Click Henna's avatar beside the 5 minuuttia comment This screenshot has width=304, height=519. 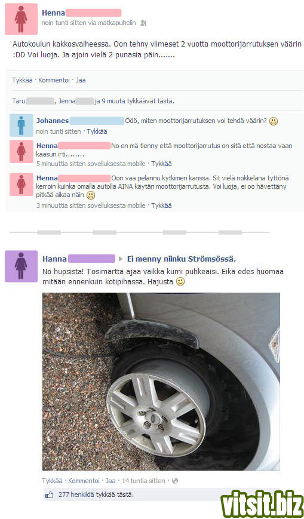click(21, 152)
